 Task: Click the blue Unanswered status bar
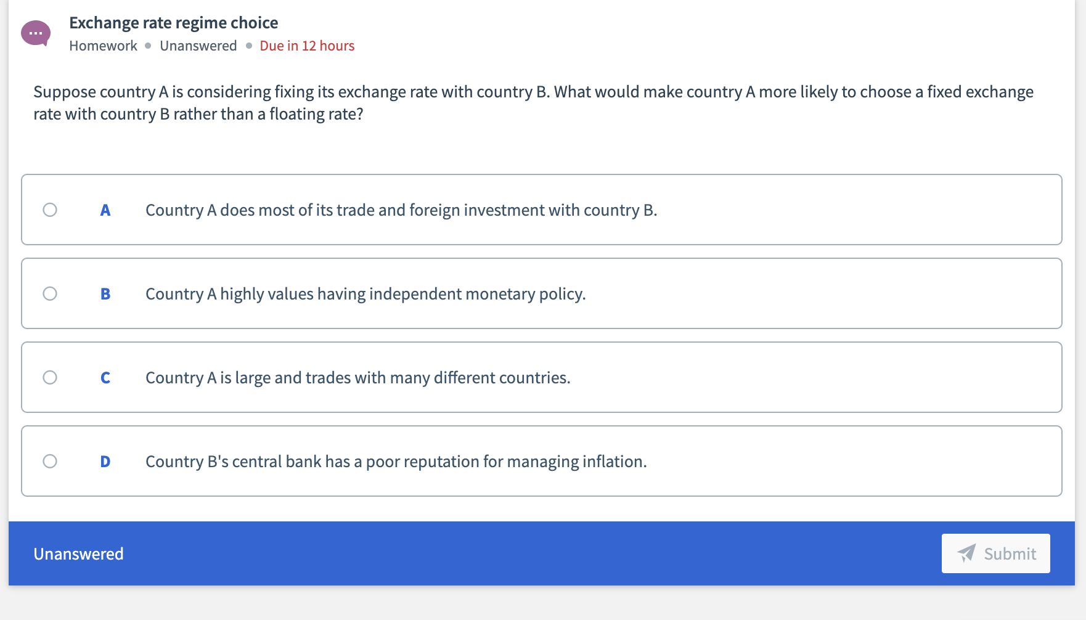(x=79, y=553)
